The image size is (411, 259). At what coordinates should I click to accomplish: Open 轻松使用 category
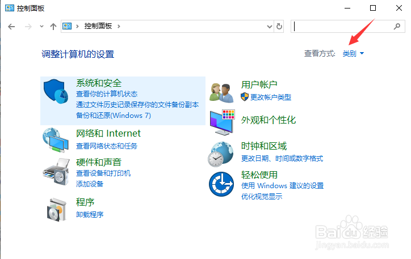tap(259, 175)
